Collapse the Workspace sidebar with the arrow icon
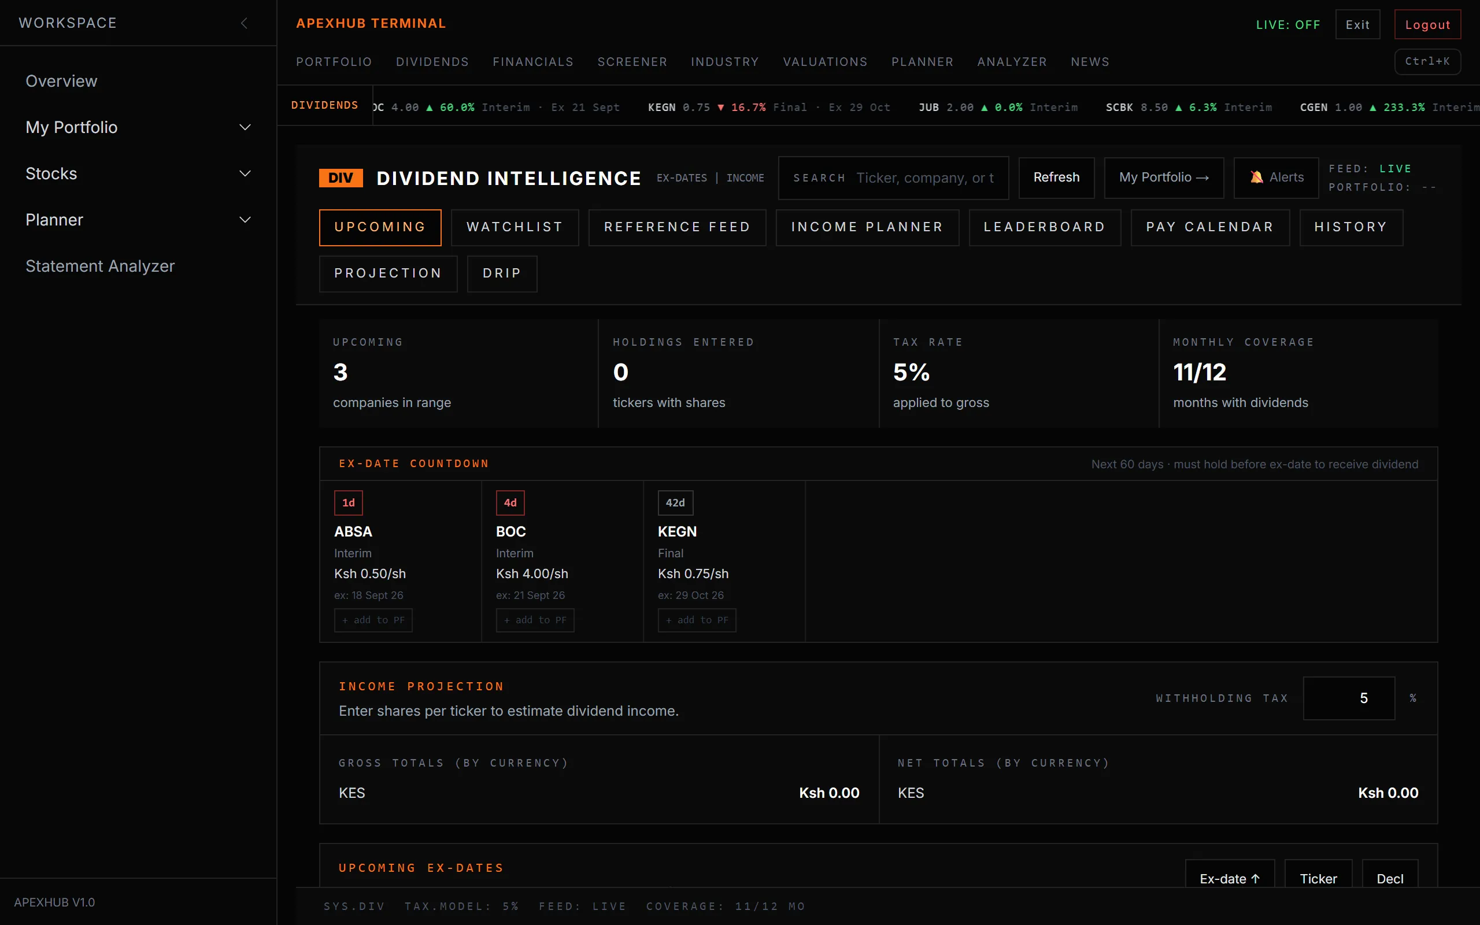The image size is (1480, 925). point(244,23)
